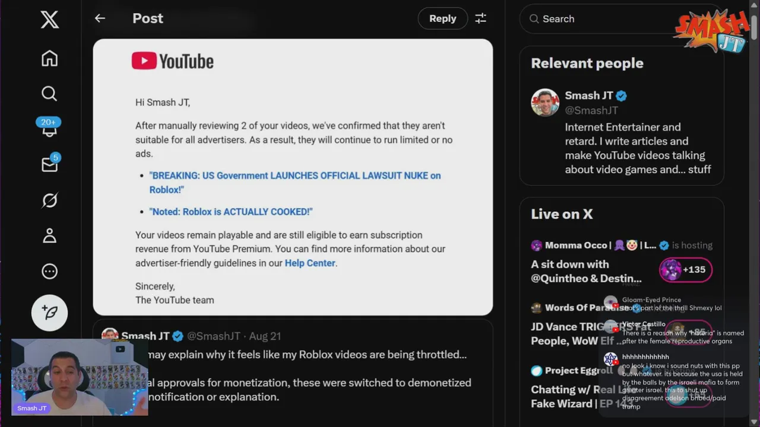Click 'Relevant people' heading
This screenshot has width=760, height=427.
click(587, 63)
